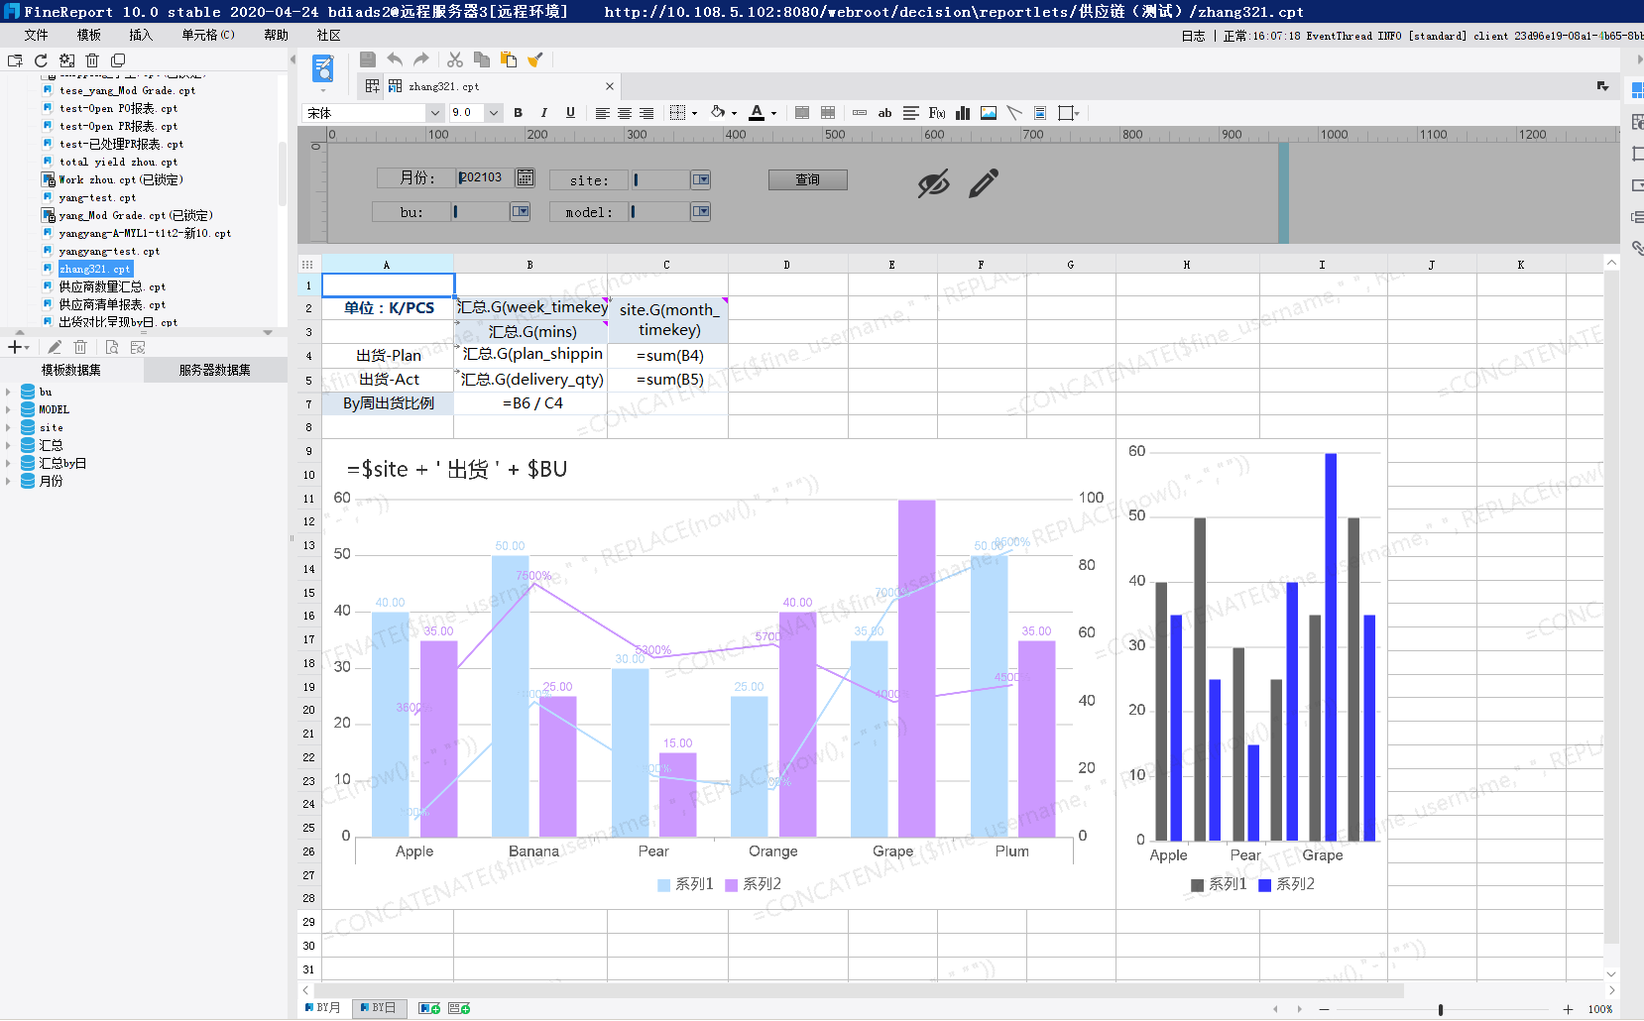Switch to BY月 sheet tab
1644x1021 pixels.
click(x=323, y=1008)
